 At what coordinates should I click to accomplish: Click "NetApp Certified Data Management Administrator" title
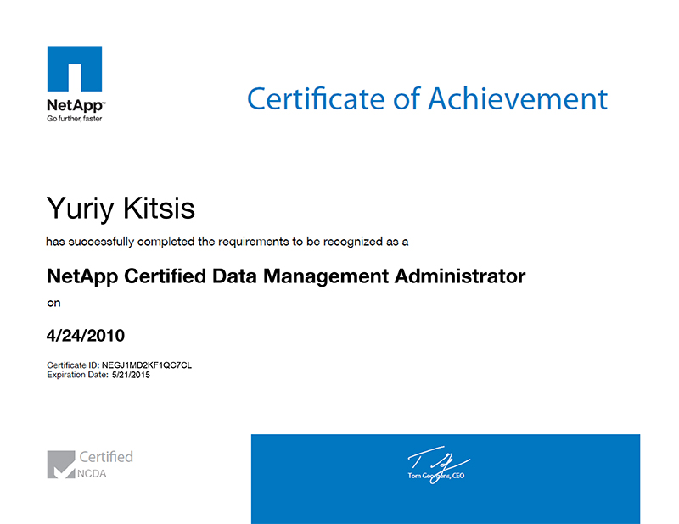286,276
